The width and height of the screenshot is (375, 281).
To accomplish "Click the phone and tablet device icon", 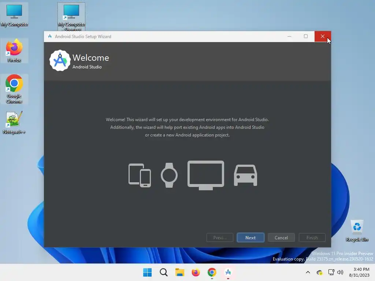I will (140, 175).
